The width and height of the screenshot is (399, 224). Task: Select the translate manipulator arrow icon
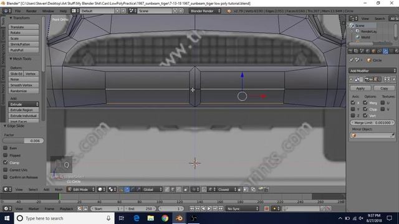pyautogui.click(x=127, y=189)
